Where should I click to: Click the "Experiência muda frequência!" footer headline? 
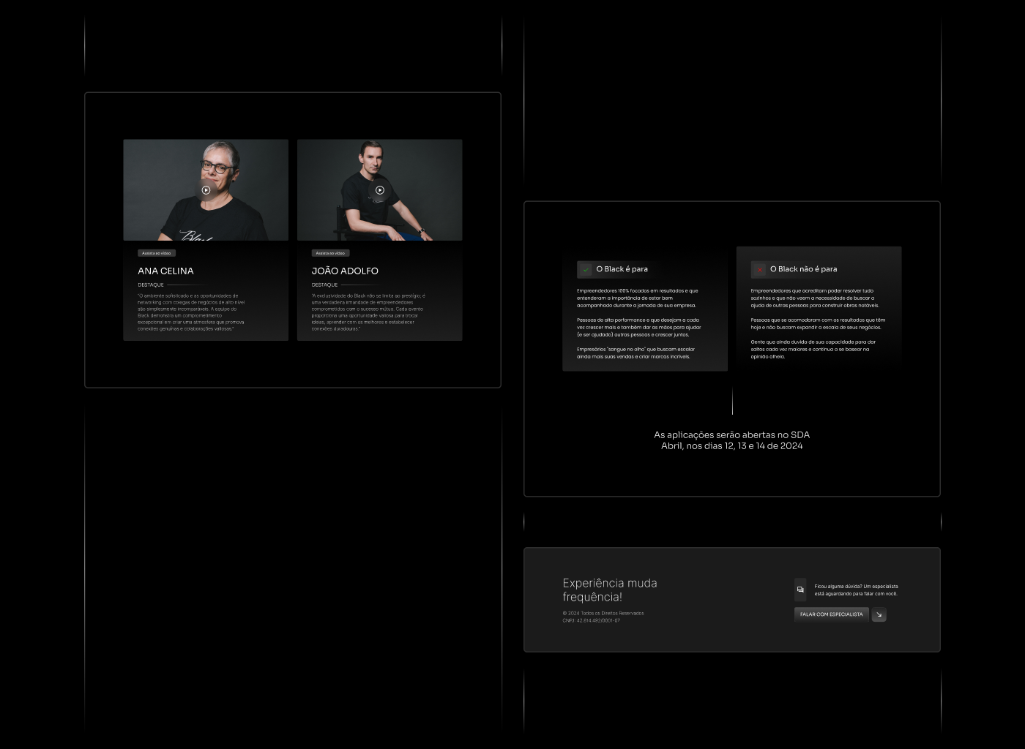point(609,590)
